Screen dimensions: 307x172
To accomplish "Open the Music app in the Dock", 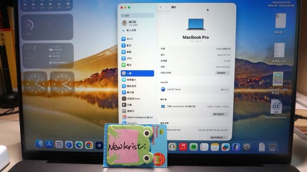I will coord(183,147).
